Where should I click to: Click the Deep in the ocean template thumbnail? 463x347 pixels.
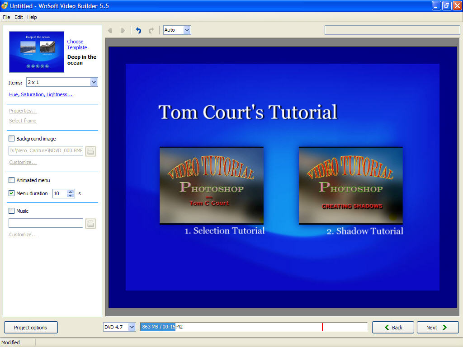tap(37, 52)
